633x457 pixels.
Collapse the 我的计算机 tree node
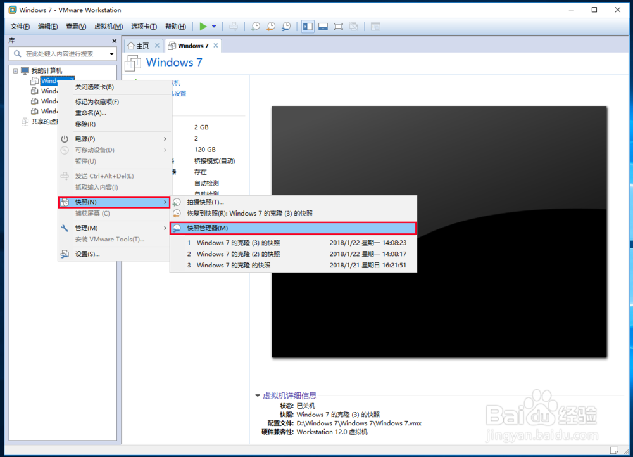[15, 71]
